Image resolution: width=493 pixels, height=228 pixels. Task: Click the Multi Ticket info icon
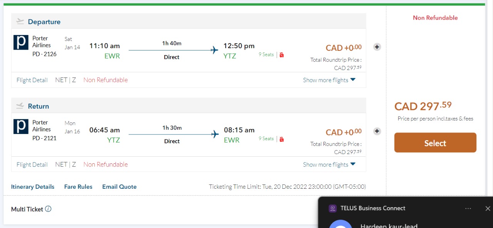tap(48, 209)
